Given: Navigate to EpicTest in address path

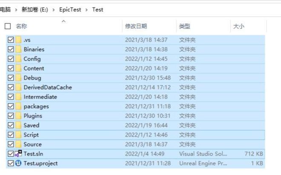Looking at the screenshot, I should tap(70, 9).
